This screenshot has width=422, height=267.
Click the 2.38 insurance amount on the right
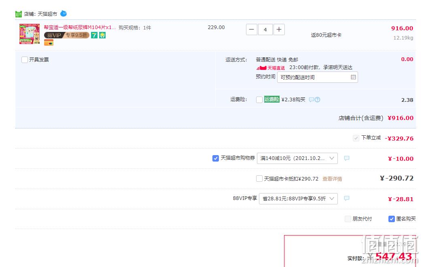(407, 100)
